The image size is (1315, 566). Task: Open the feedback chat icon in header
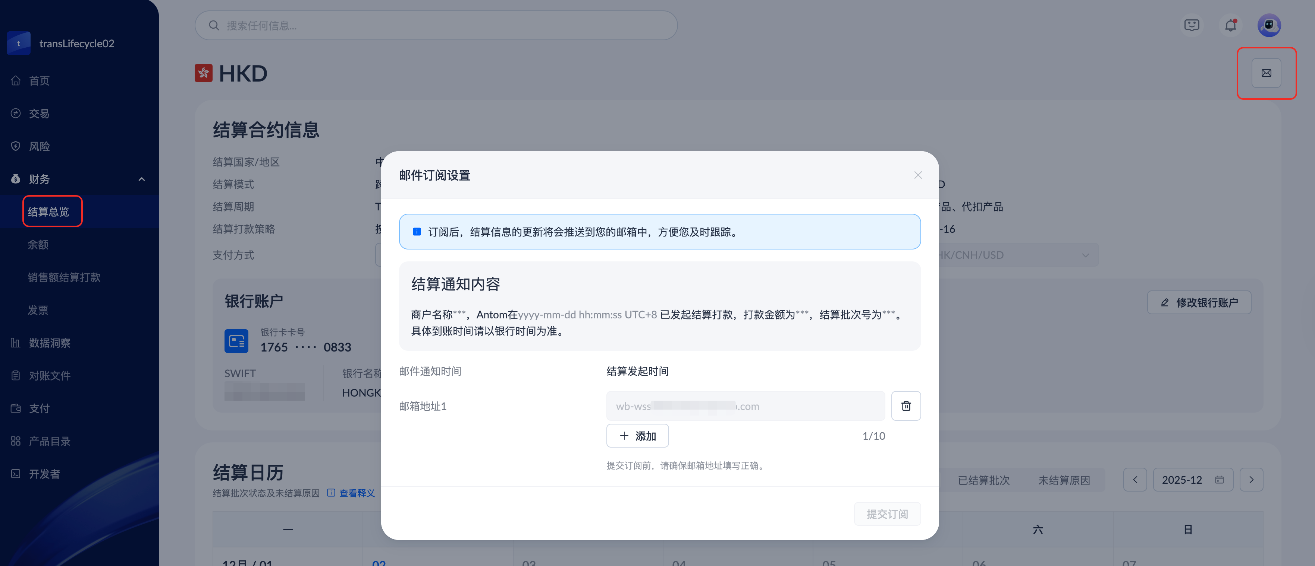click(1192, 25)
